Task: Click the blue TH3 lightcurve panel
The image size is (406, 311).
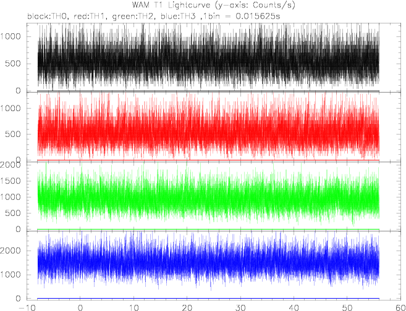Action: pyautogui.click(x=214, y=265)
